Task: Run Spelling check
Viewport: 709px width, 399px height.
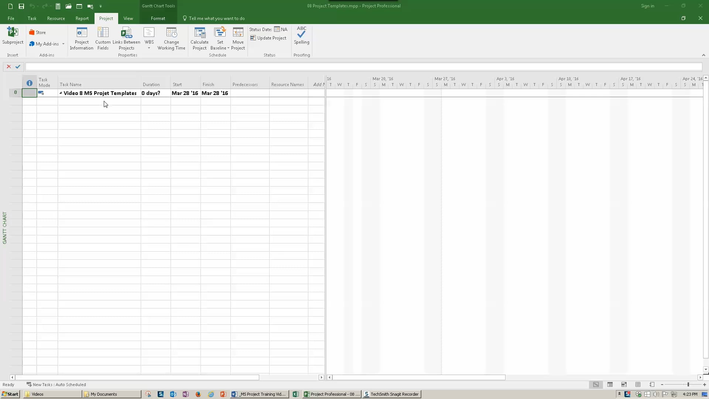Action: pyautogui.click(x=302, y=36)
